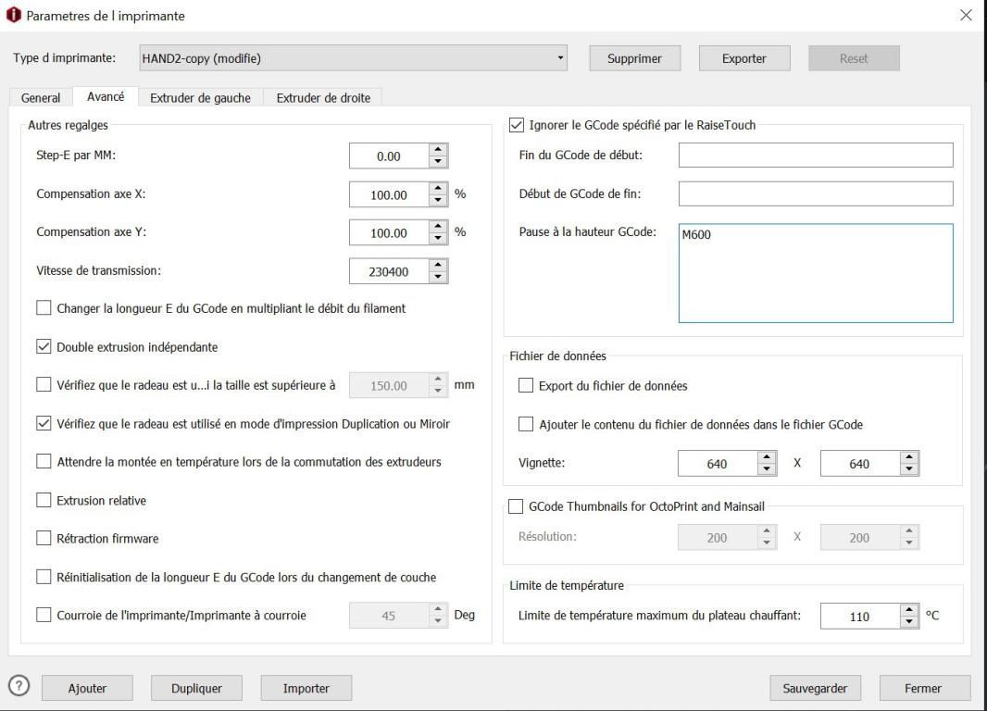The width and height of the screenshot is (987, 711).
Task: Click the Compensation axe Y value field
Action: point(389,232)
